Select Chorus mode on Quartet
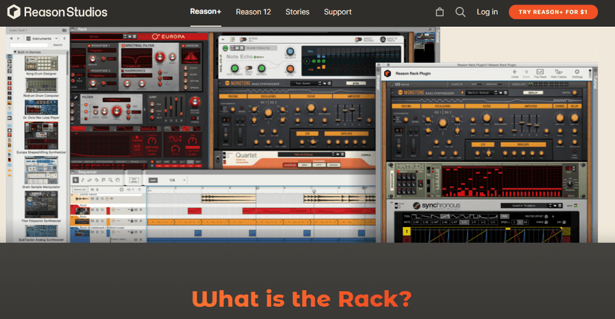 pyautogui.click(x=290, y=165)
